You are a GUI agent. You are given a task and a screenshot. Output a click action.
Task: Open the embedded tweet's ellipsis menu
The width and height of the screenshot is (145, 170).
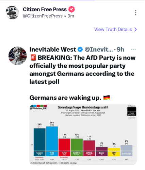click(x=133, y=49)
